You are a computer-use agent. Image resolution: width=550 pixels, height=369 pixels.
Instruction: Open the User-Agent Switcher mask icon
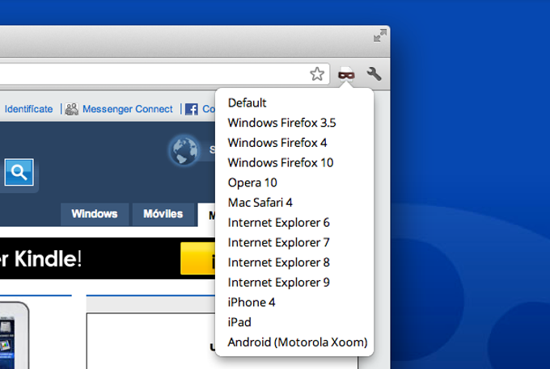(x=346, y=74)
